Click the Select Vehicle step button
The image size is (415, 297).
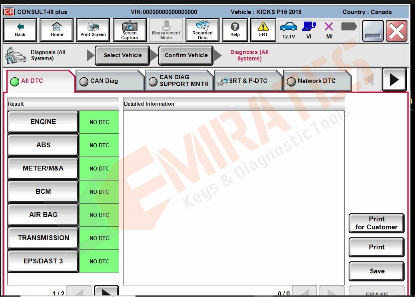point(122,56)
